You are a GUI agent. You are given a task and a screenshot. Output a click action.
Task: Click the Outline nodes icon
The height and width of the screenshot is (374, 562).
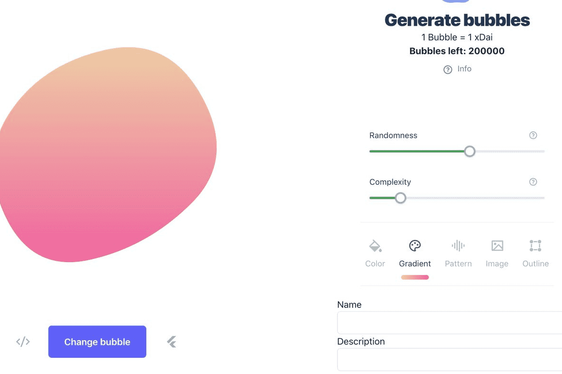pos(535,246)
